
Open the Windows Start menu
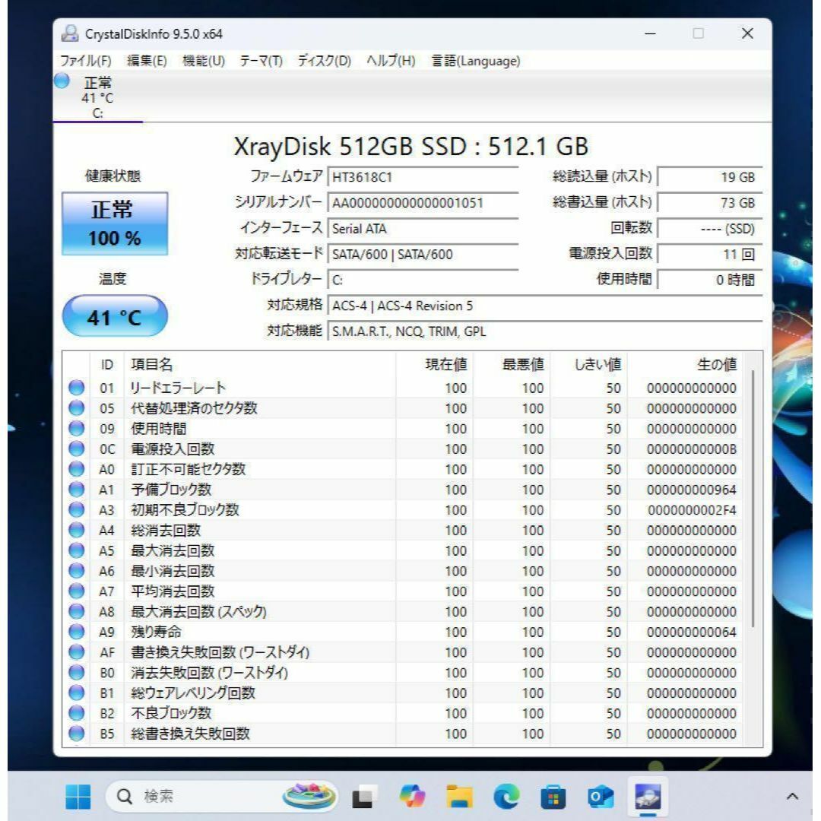78,797
